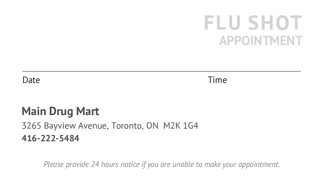Click the M2K 1G4 postal code
Screen dimensions: 323x182
coord(181,126)
